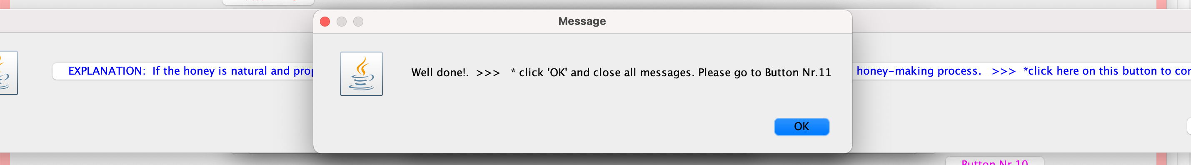Click the 'Please go to Button Nr.11' text
Screen dimensions: 1191x165
click(x=764, y=73)
